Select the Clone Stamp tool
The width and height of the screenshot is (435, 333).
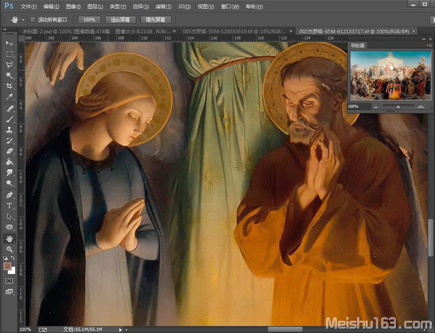pyautogui.click(x=9, y=130)
